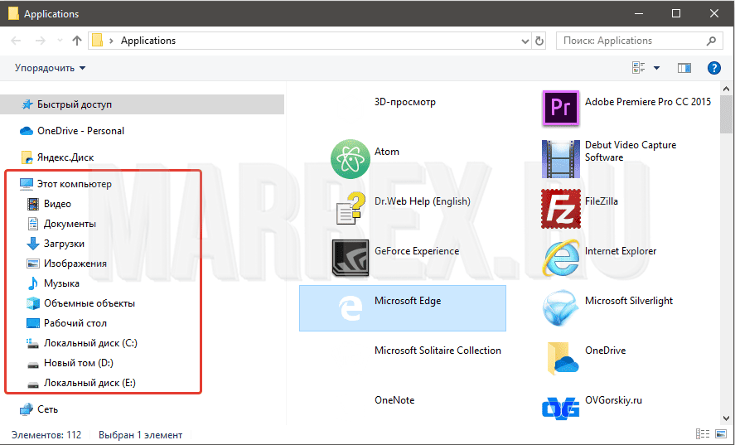The height and width of the screenshot is (445, 735).
Task: Click the change view layout icon
Action: tap(638, 68)
